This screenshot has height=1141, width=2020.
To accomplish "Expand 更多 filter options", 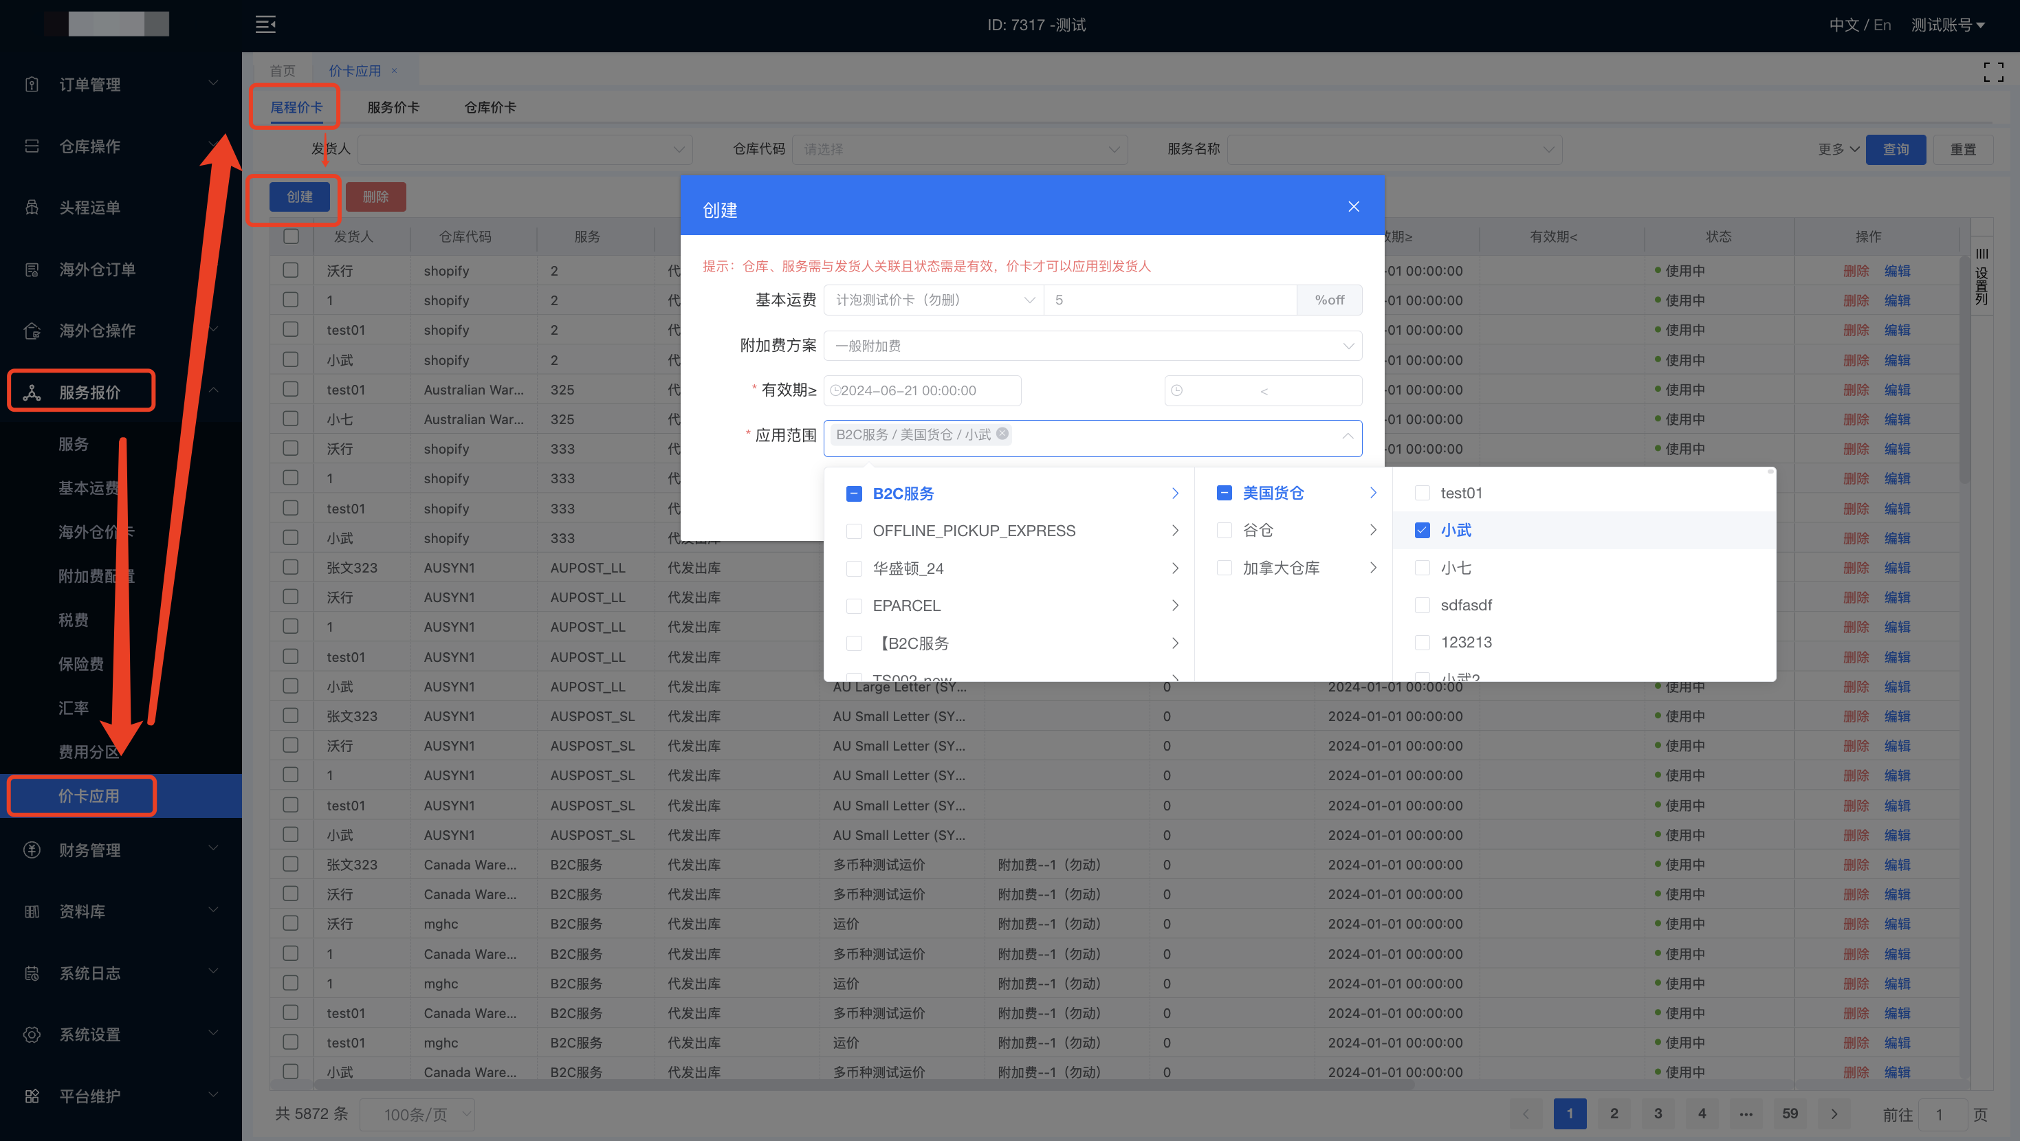I will click(1838, 149).
